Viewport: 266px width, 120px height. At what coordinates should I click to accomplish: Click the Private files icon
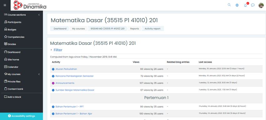(x=6, y=81)
